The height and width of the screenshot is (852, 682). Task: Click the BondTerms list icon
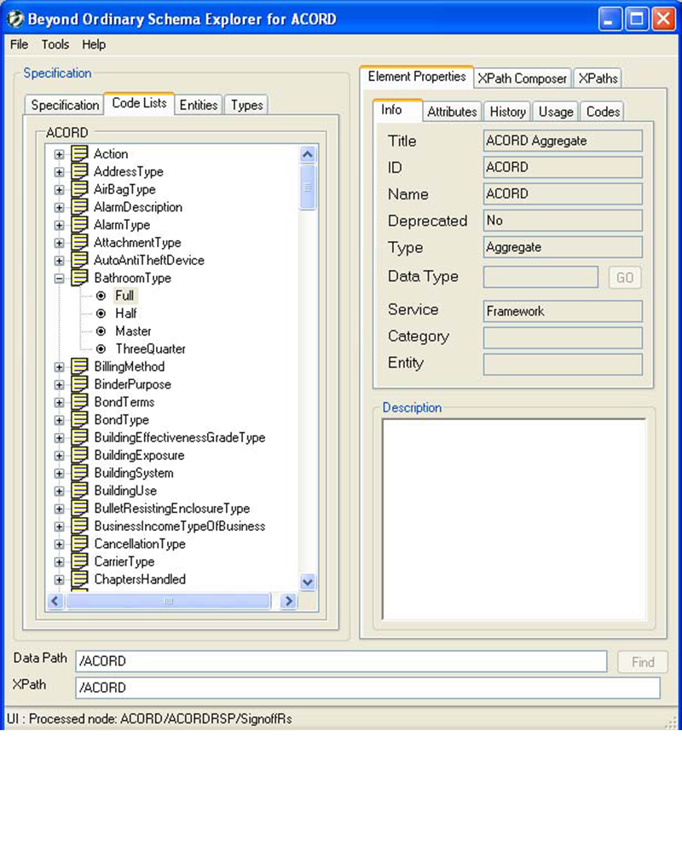click(x=80, y=402)
